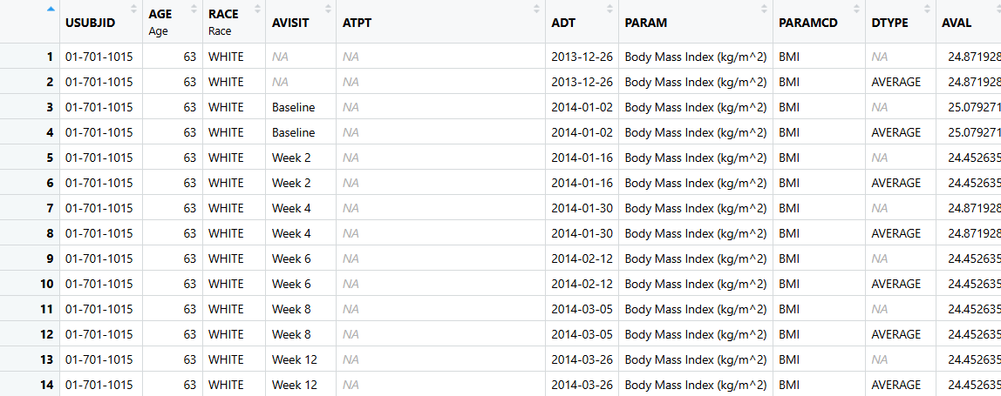Click the row index sort arrow
Screen dimensions: 1001x396
pyautogui.click(x=50, y=9)
